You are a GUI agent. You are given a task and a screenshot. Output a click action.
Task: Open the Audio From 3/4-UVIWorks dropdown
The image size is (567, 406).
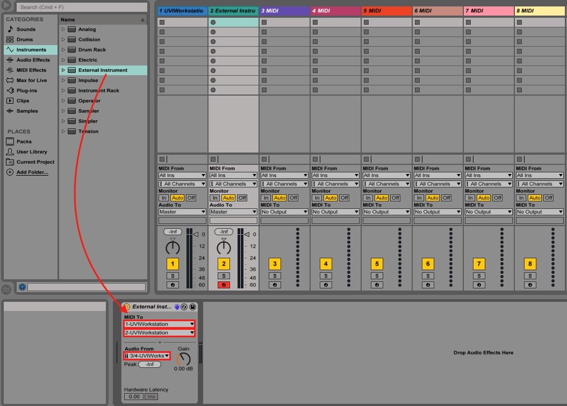[x=147, y=356]
